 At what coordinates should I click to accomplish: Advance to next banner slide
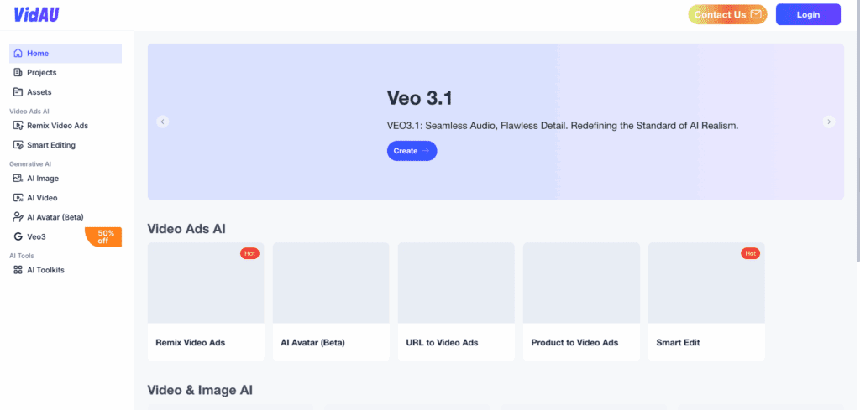tap(829, 122)
